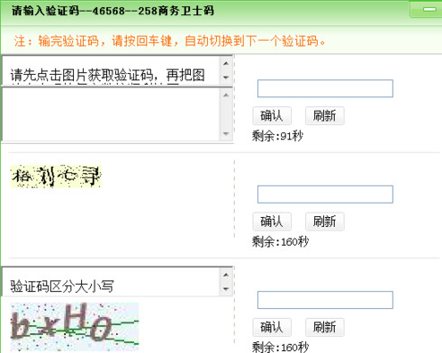Screen dimensions: 442x353
Task: Click 确认 next to the Chinese character captcha
Action: pos(272,222)
